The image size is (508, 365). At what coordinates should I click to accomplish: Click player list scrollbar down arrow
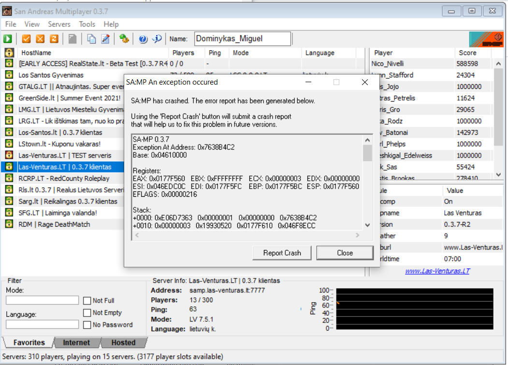tap(498, 175)
